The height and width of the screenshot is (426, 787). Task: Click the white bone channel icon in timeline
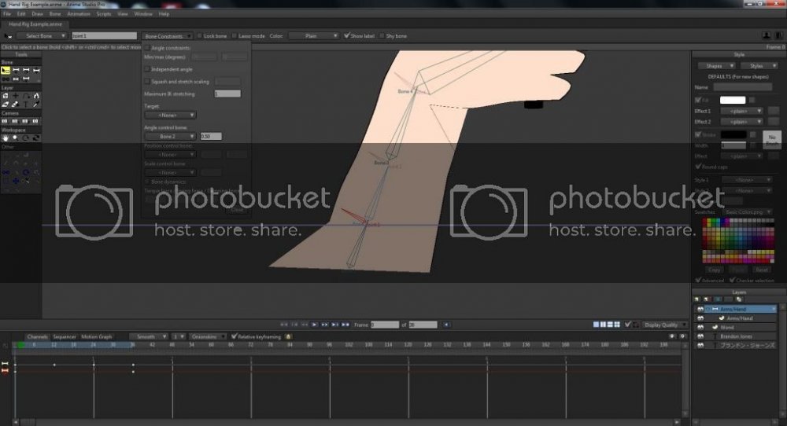click(x=5, y=364)
